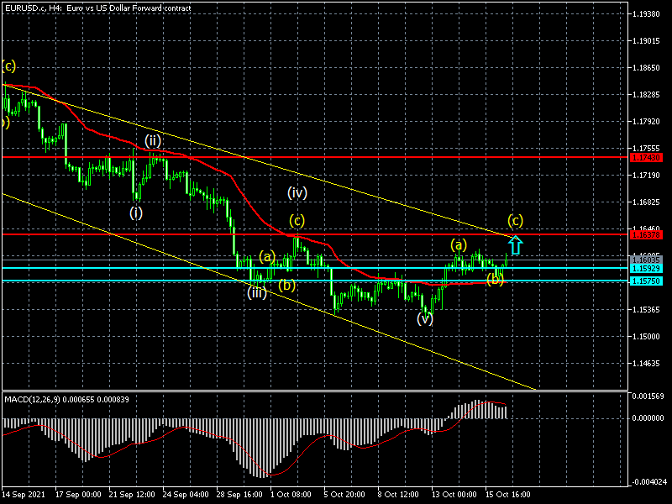Viewport: 672px width, 504px height.
Task: Select yellow (c) label above cyan arrow
Action: pos(516,221)
